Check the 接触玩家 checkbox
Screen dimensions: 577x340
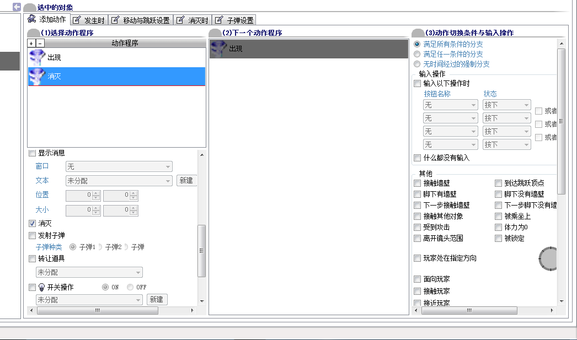tap(417, 291)
